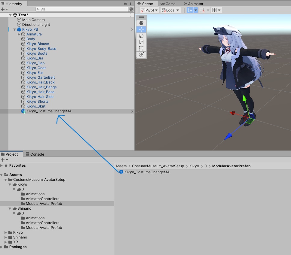
Task: Select Main Camera in Hierarchy
Action: click(33, 20)
